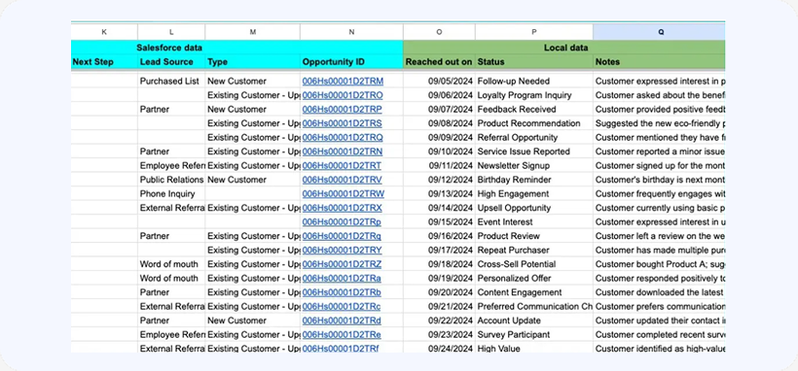Select the Cross-Sell Potential status cell
The width and height of the screenshot is (798, 371).
[x=534, y=264]
